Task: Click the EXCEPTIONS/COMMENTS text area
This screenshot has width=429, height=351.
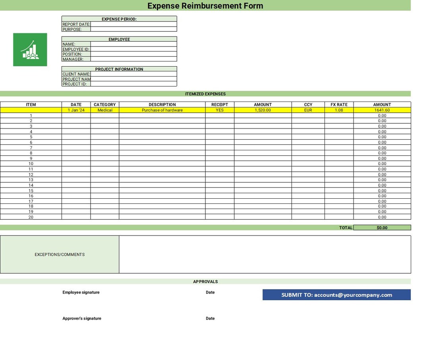Action: pyautogui.click(x=264, y=254)
